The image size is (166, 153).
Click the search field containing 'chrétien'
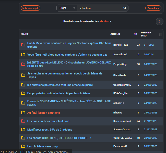pyautogui.click(x=101, y=8)
